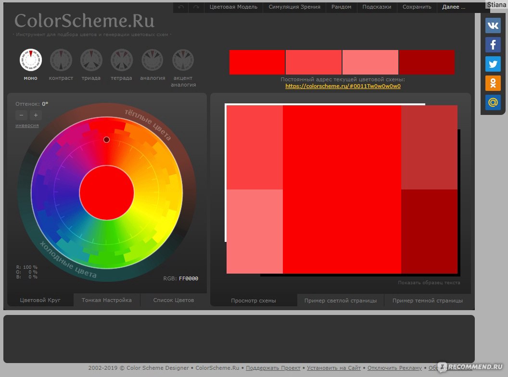508x377 pixels.
Task: Click the Рандом menu item
Action: [x=341, y=7]
